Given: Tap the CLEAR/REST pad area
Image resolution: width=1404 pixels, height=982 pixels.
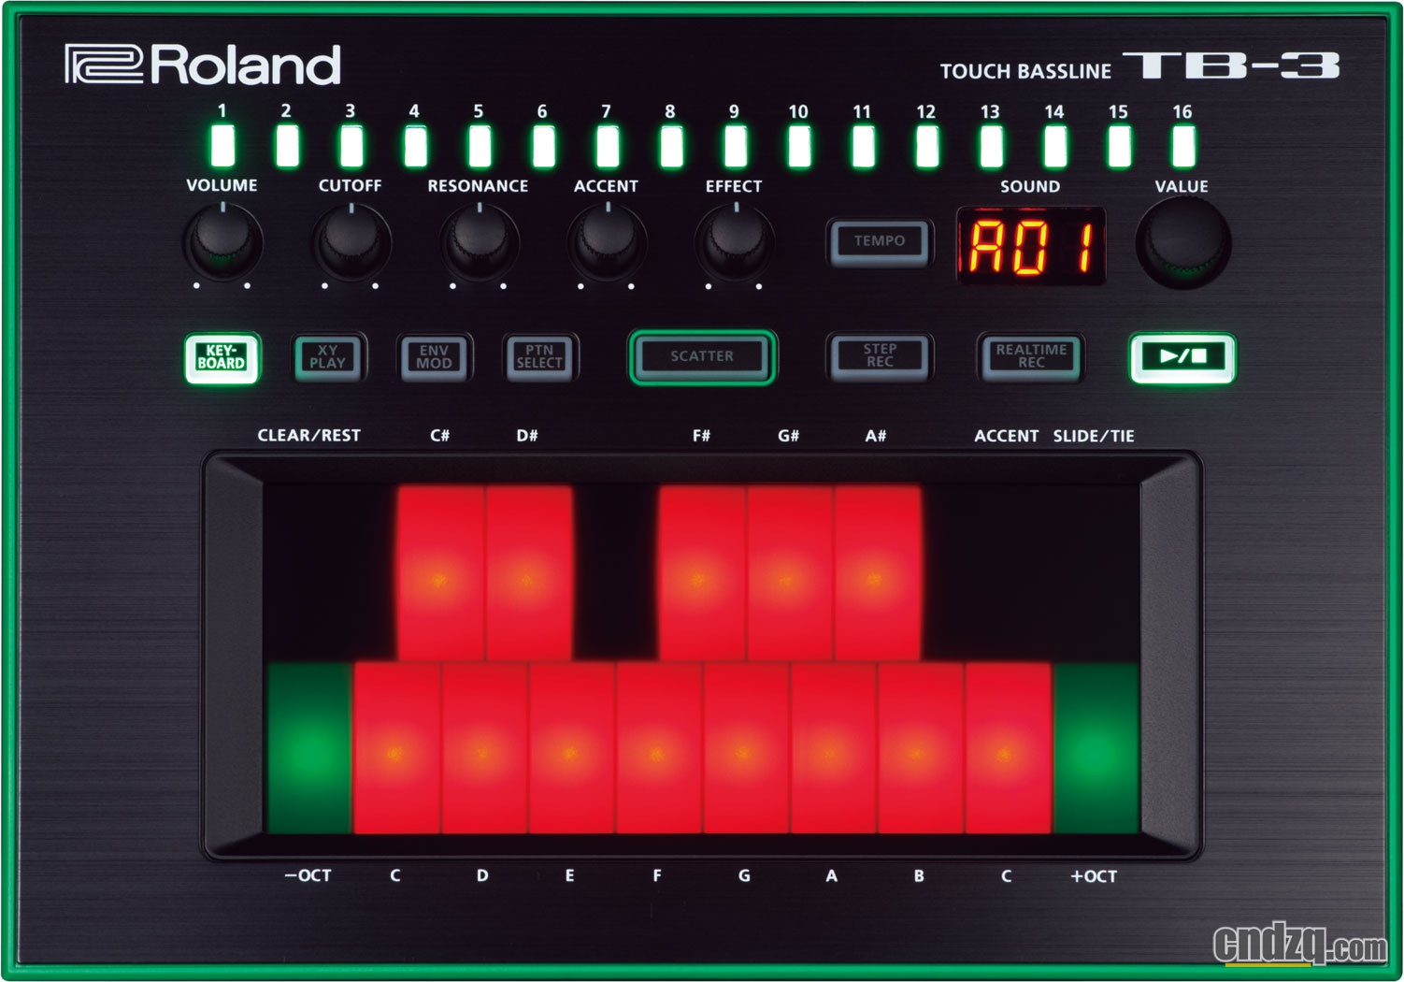Looking at the screenshot, I should 309,572.
